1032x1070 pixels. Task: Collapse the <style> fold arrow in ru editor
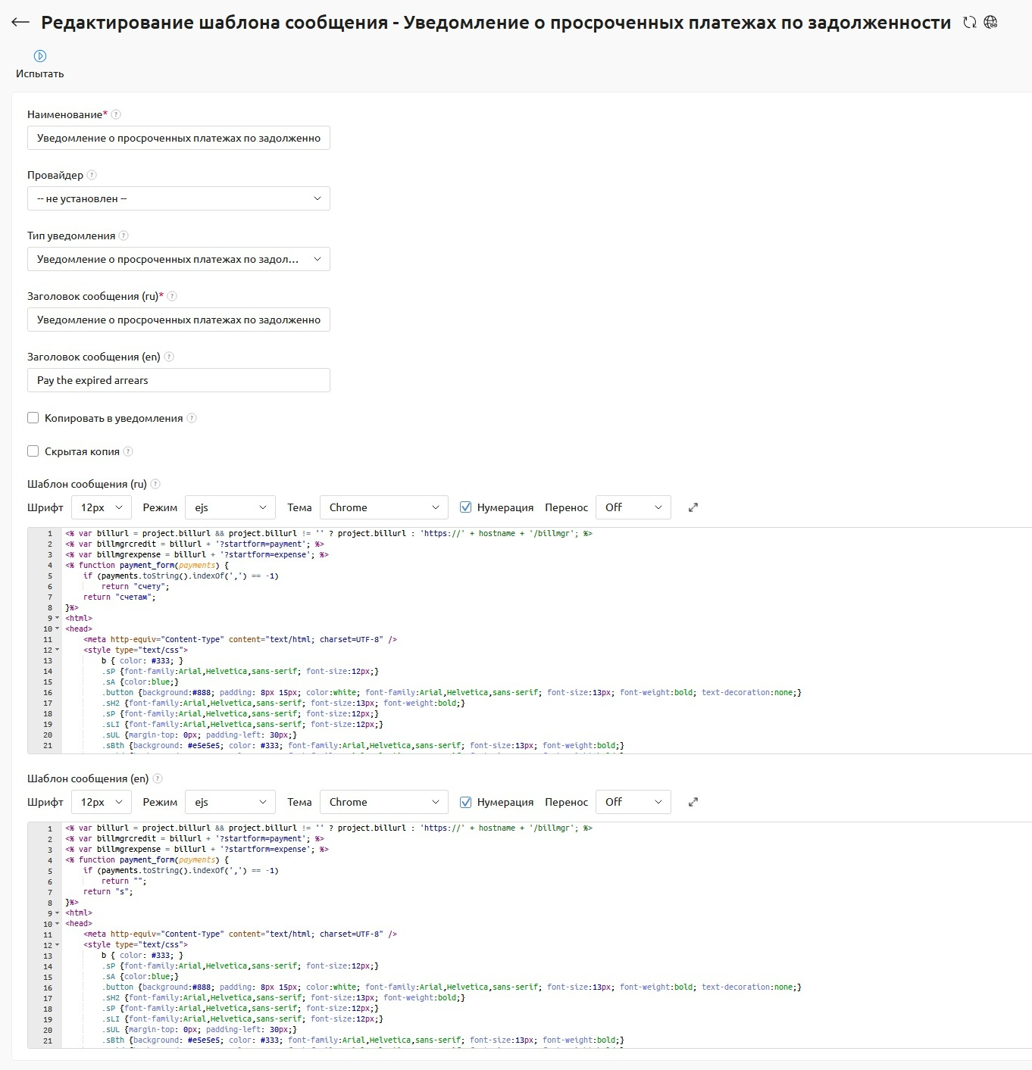point(57,650)
